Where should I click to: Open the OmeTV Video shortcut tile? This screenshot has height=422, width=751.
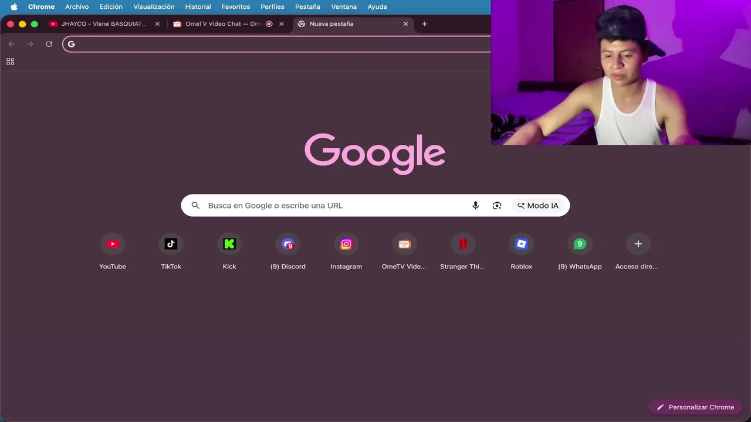pos(404,253)
